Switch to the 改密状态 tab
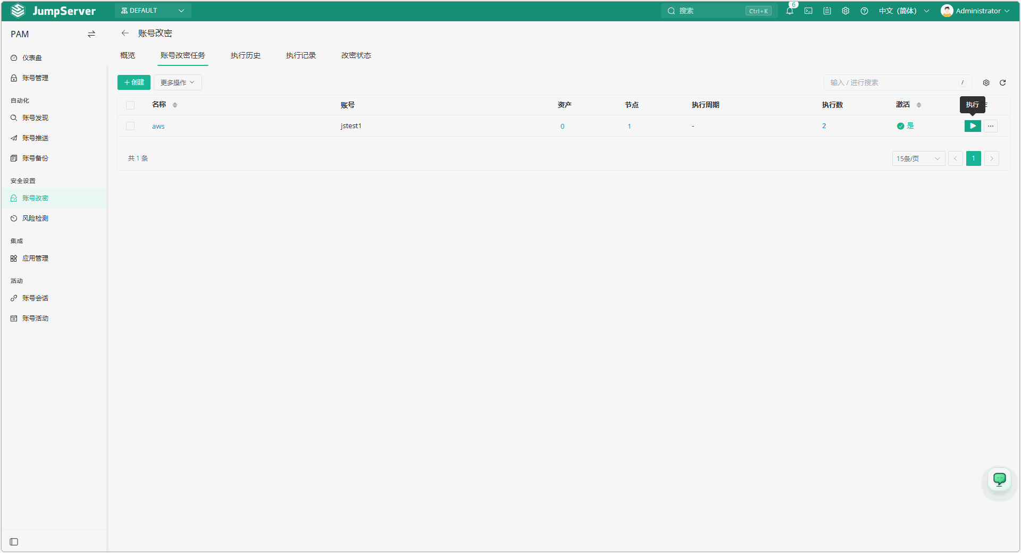The width and height of the screenshot is (1021, 553). 356,55
